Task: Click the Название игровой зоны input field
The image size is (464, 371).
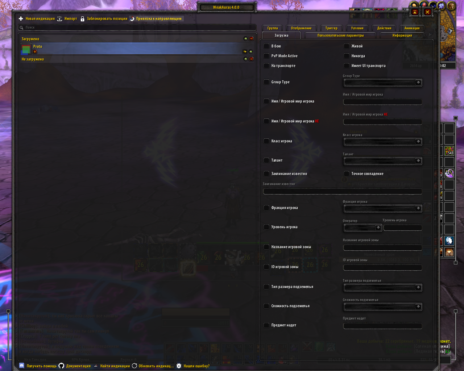Action: [382, 247]
